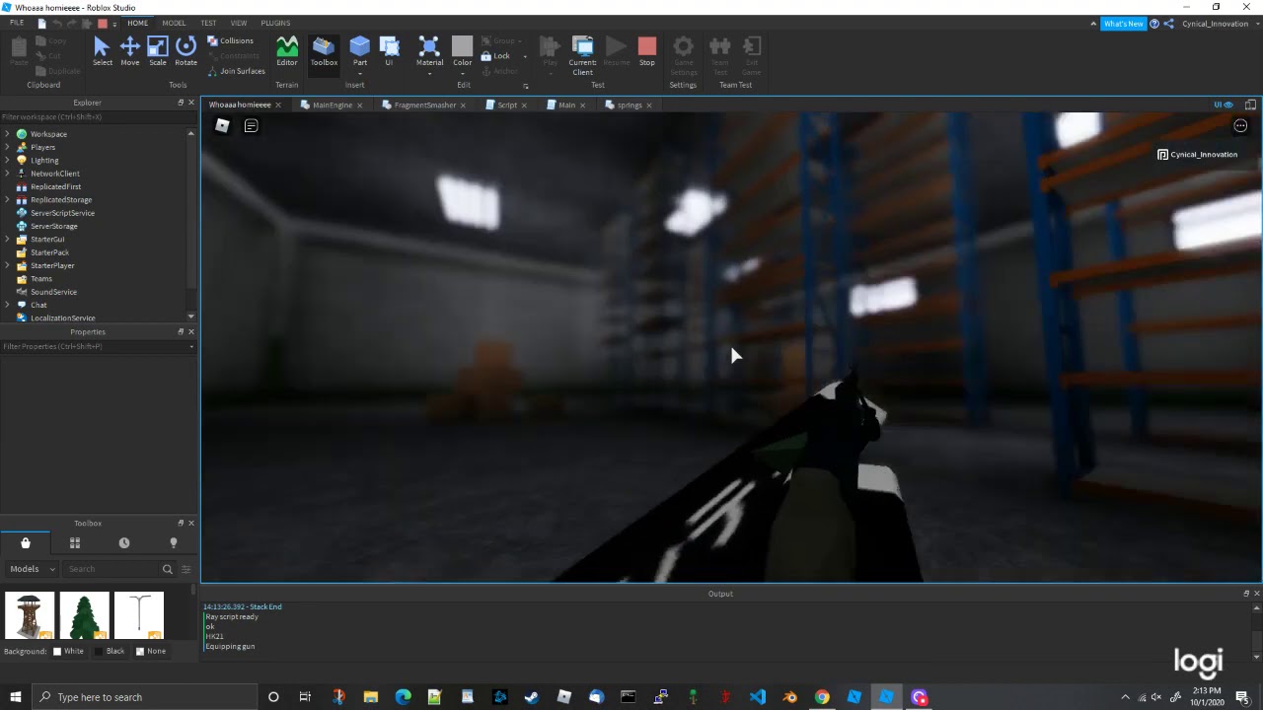Screen dimensions: 1263x710
Task: Select the street lamp model thumbnail
Action: [138, 615]
